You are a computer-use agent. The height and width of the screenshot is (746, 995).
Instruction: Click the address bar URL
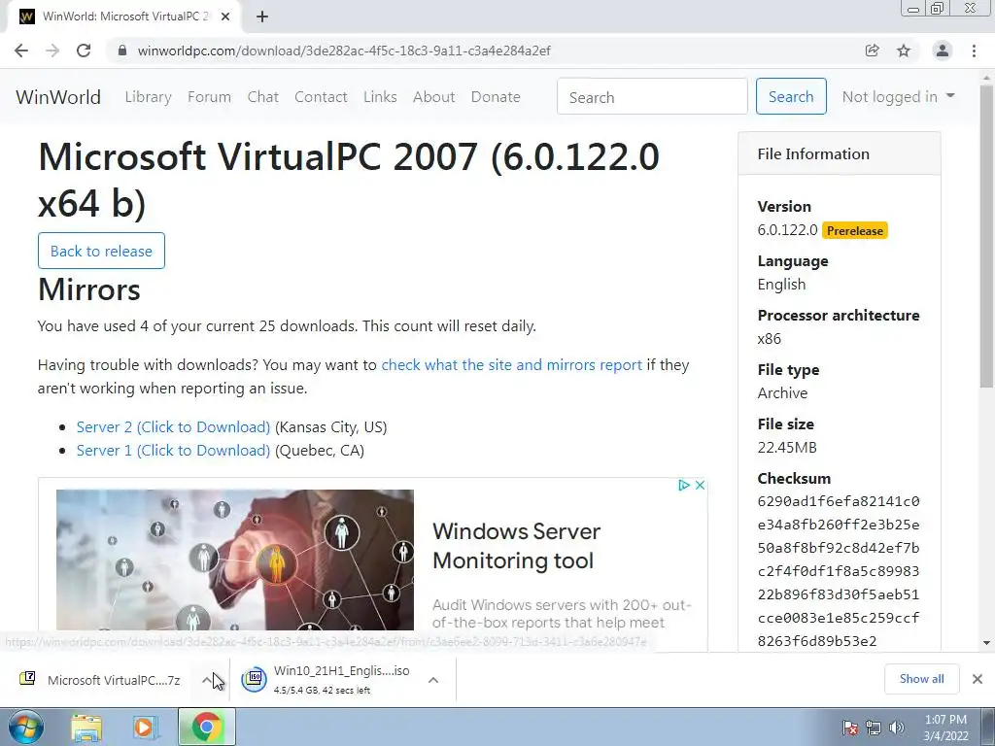coord(344,51)
